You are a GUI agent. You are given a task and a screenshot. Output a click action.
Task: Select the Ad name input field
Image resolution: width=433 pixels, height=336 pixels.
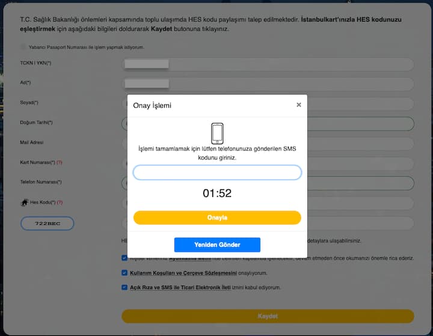(x=268, y=84)
